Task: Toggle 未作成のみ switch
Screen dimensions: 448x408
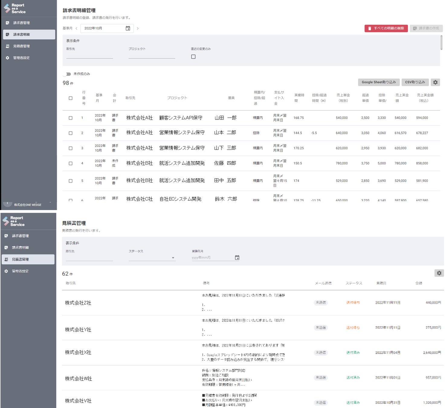Action: (67, 74)
